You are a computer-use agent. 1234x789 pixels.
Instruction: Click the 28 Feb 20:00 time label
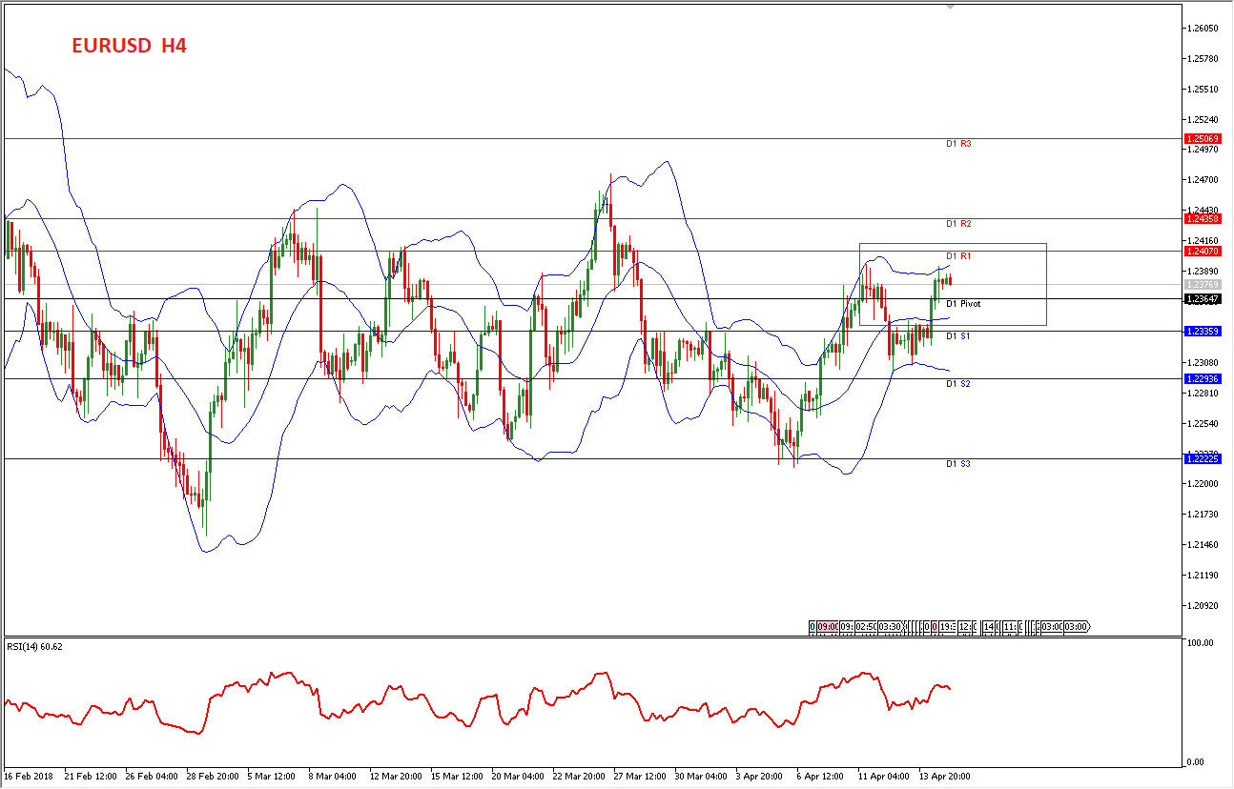pyautogui.click(x=213, y=776)
